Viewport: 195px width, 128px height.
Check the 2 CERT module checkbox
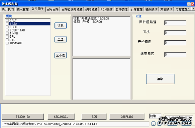(x=7, y=27)
